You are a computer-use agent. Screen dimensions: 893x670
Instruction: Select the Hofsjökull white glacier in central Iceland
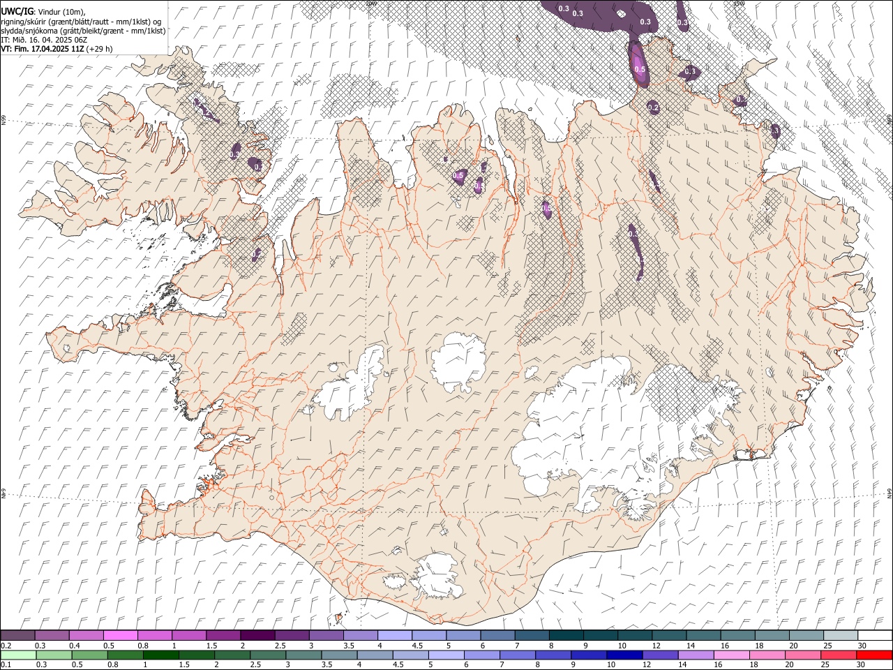pyautogui.click(x=459, y=362)
